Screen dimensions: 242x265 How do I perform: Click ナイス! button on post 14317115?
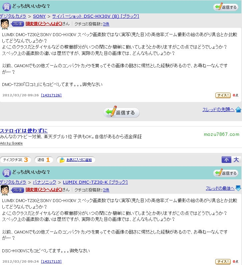[x=223, y=261]
